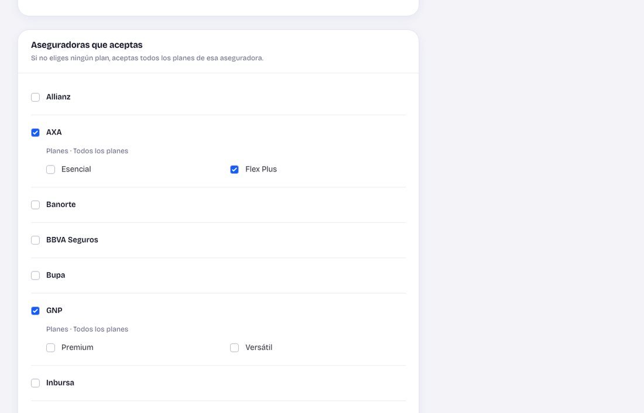
Task: Click the Allianz label
Action: [59, 97]
